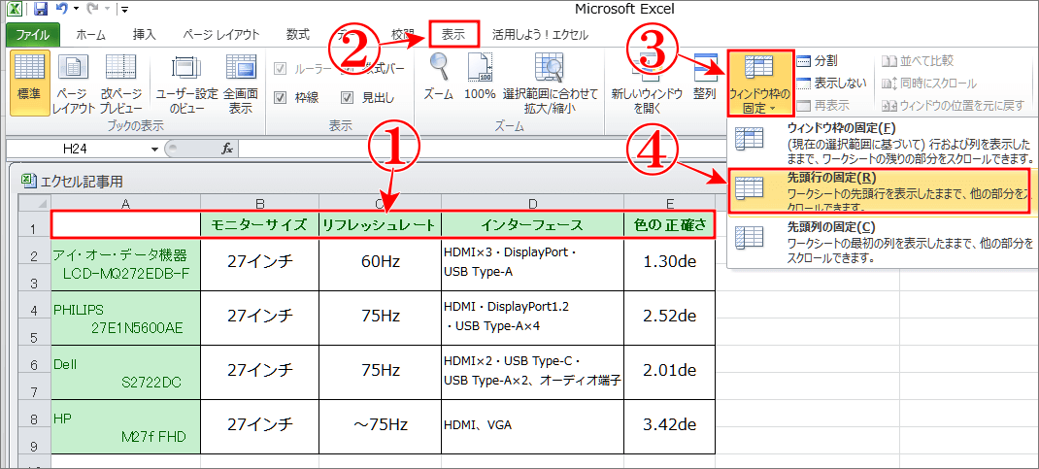Click the モニターサイズ header cell
Image resolution: width=1039 pixels, height=469 pixels.
(259, 225)
